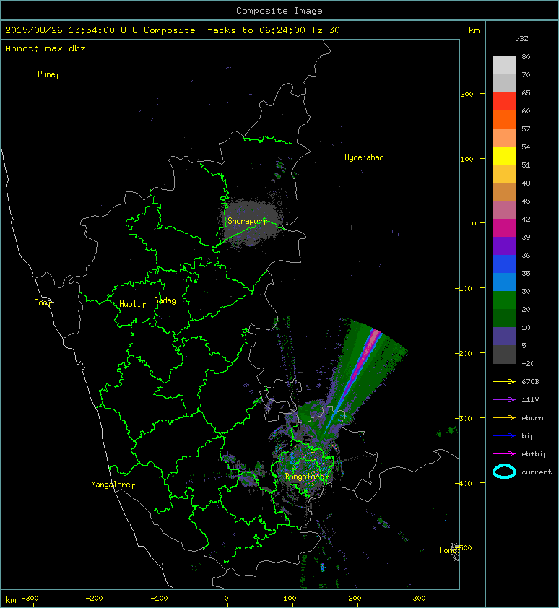Select the brown 45-48 dBZ swatch

[504, 191]
